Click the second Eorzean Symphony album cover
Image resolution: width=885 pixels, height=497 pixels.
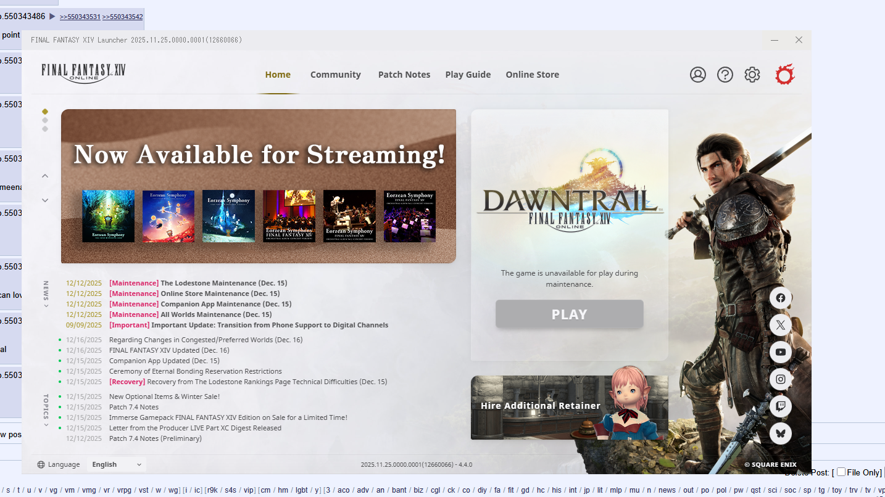[x=168, y=216]
